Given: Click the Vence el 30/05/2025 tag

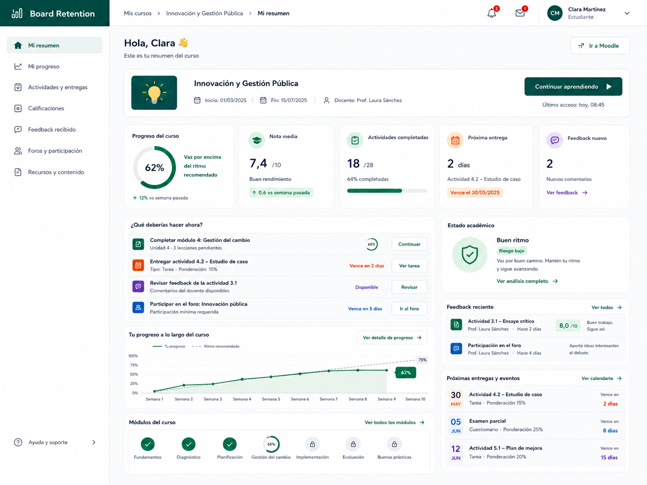Looking at the screenshot, I should [x=475, y=192].
